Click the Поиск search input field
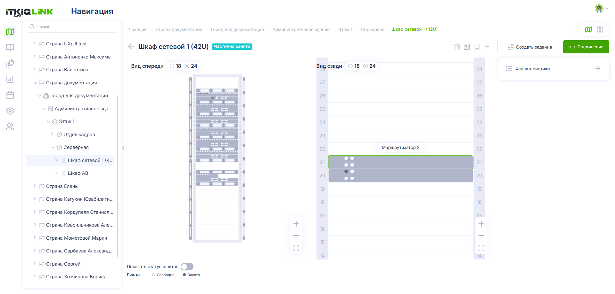 click(x=72, y=27)
